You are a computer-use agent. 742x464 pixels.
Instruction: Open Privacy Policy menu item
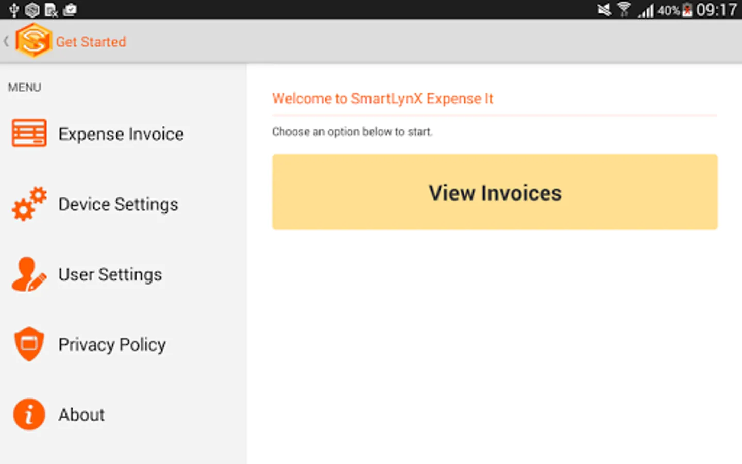coord(123,344)
